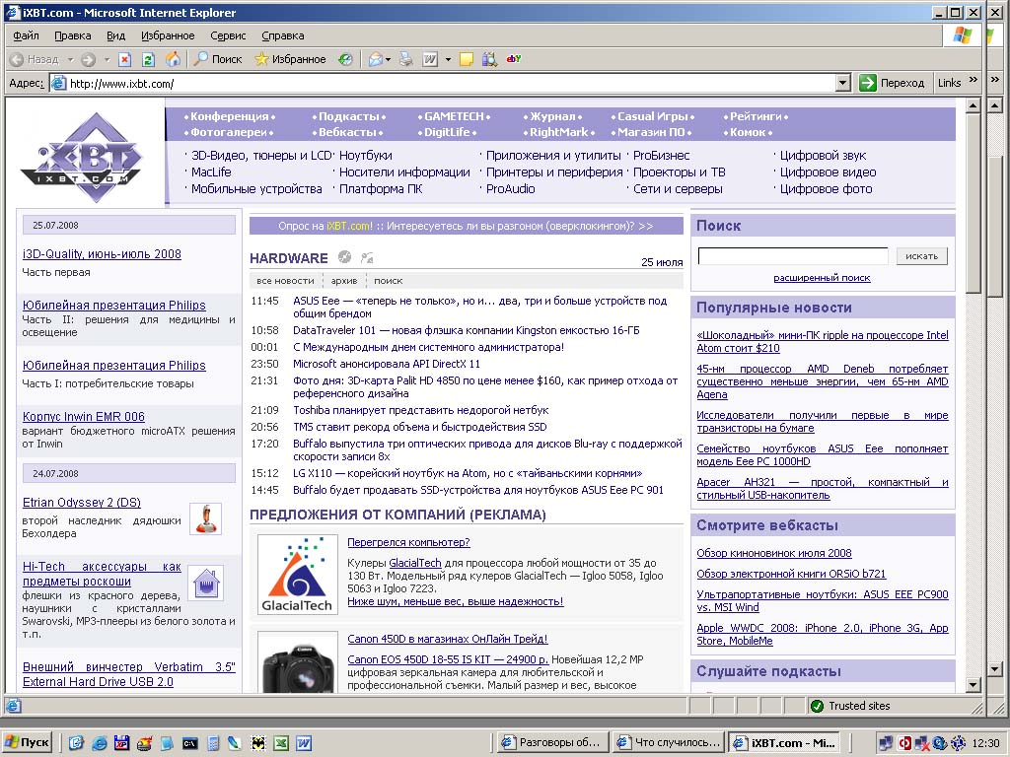
Task: Click the Переход go button
Action: point(894,83)
